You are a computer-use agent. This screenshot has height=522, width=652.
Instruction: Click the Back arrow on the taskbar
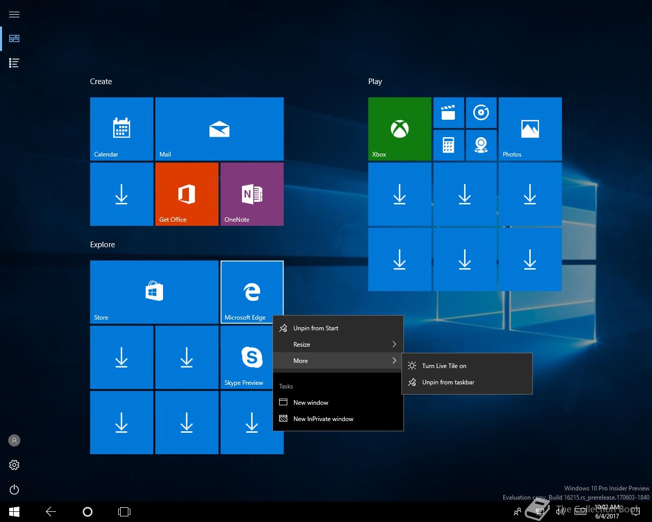(x=51, y=511)
